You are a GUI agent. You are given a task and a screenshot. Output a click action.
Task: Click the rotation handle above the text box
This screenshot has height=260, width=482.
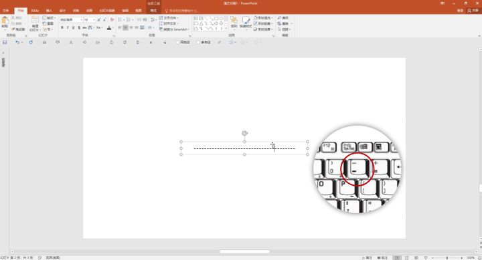click(244, 133)
